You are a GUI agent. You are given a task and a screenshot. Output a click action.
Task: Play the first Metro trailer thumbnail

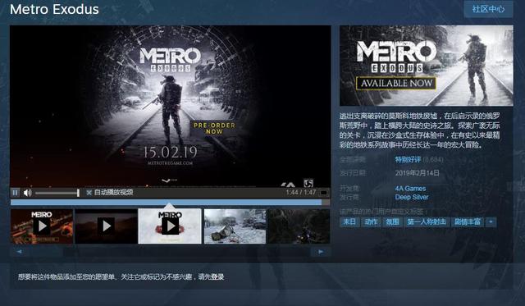(42, 226)
